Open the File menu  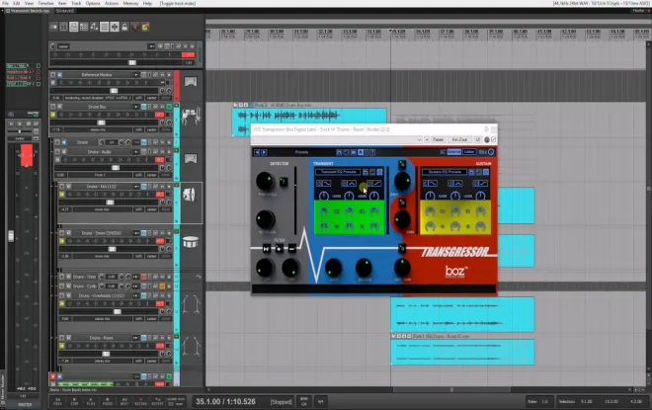click(5, 3)
